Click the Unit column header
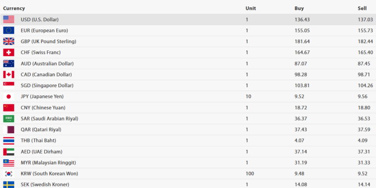 pyautogui.click(x=251, y=8)
